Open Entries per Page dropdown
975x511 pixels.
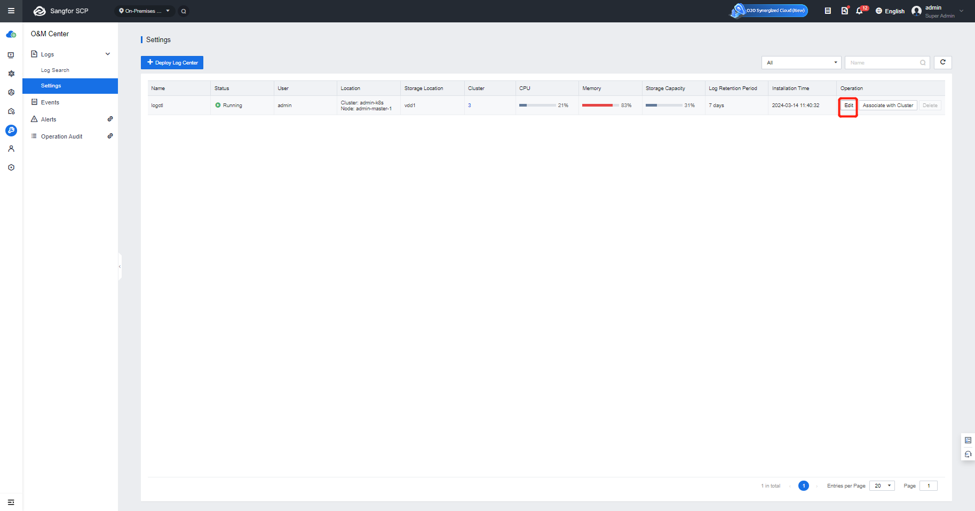coord(882,486)
